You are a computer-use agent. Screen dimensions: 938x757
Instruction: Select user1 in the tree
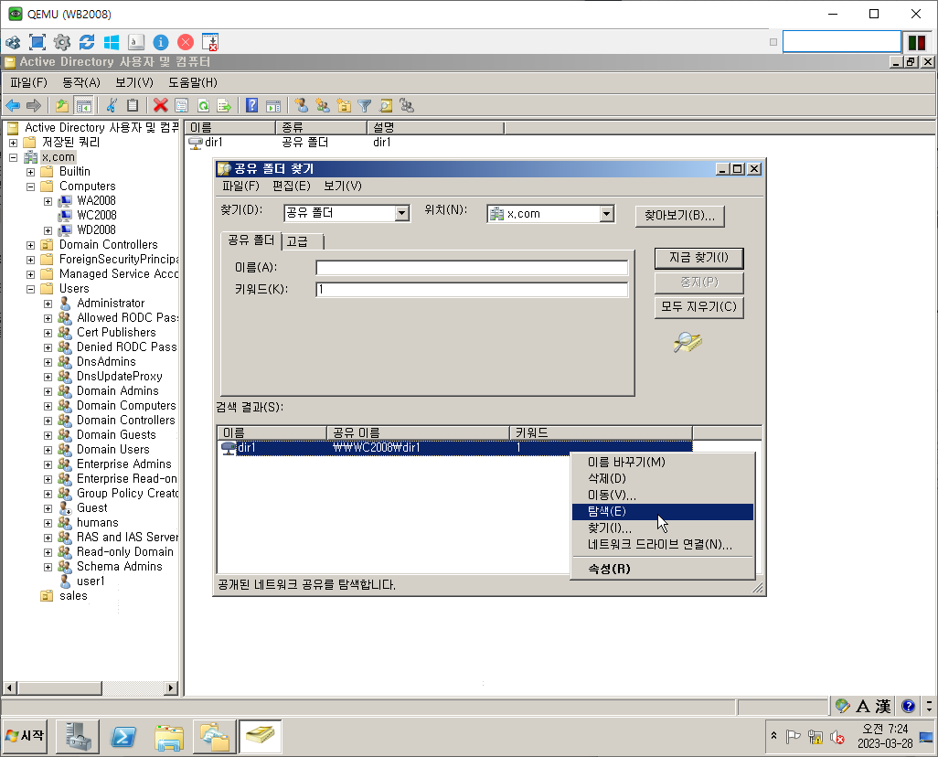coord(91,581)
